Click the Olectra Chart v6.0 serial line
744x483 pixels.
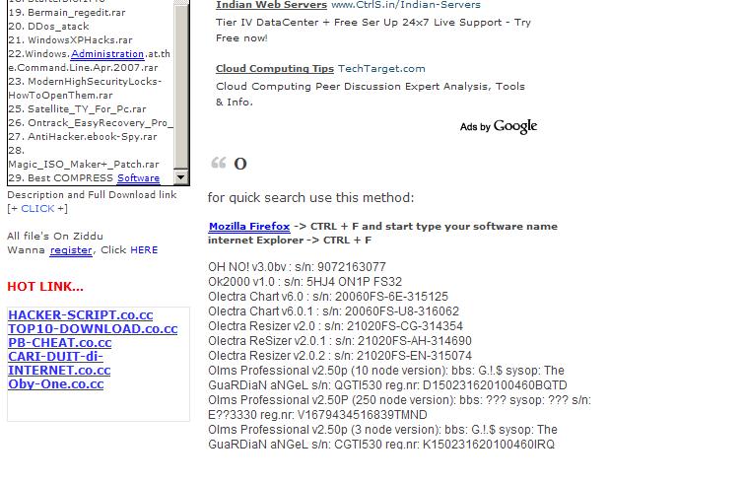[x=328, y=297]
